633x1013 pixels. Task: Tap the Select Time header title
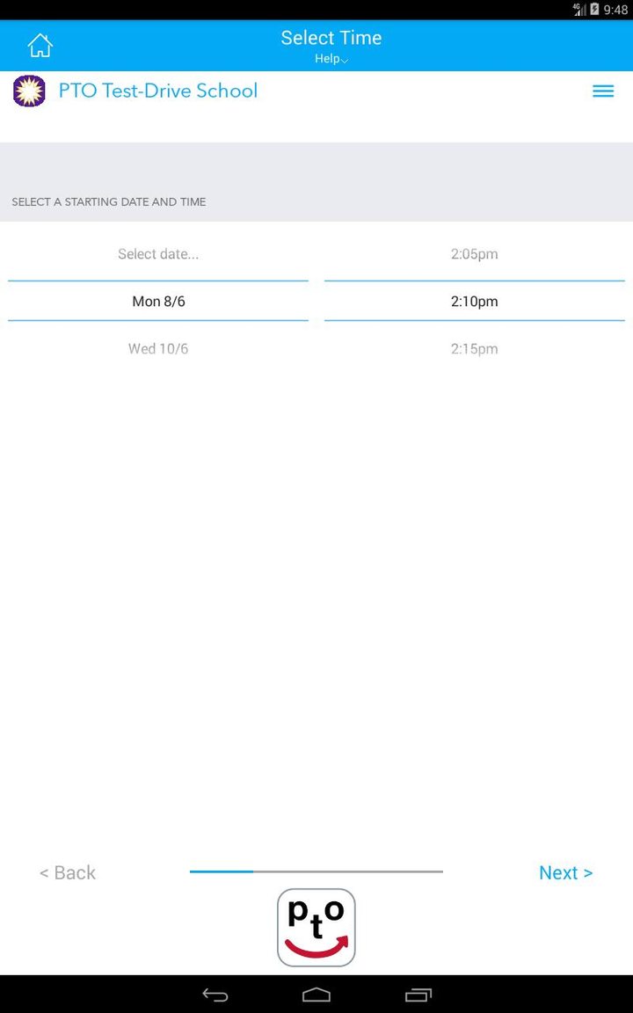(331, 38)
